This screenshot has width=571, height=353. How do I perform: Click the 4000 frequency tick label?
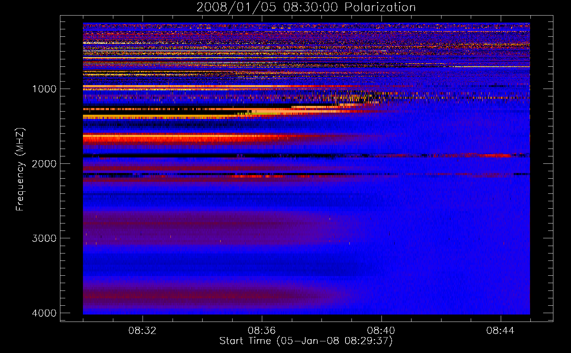pyautogui.click(x=44, y=313)
